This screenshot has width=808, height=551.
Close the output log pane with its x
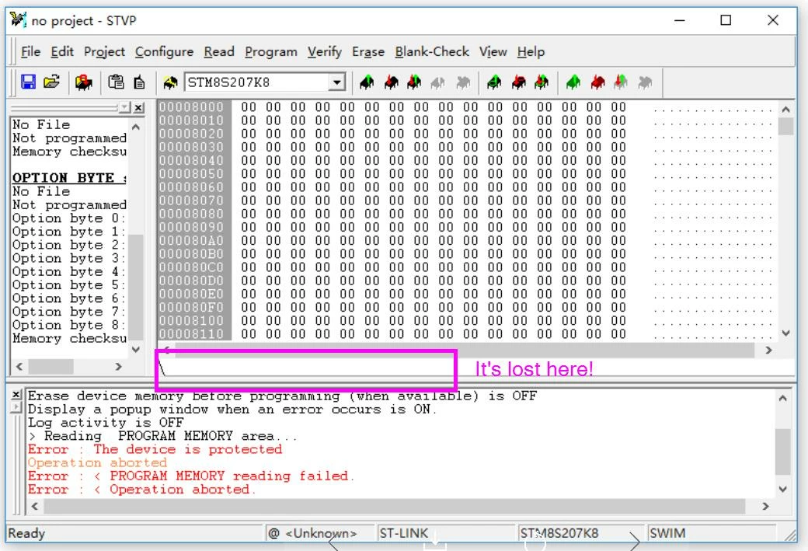pos(16,395)
